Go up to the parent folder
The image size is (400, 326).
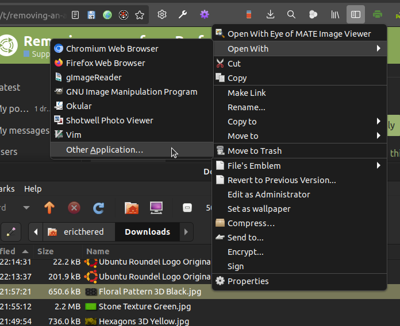[49, 207]
